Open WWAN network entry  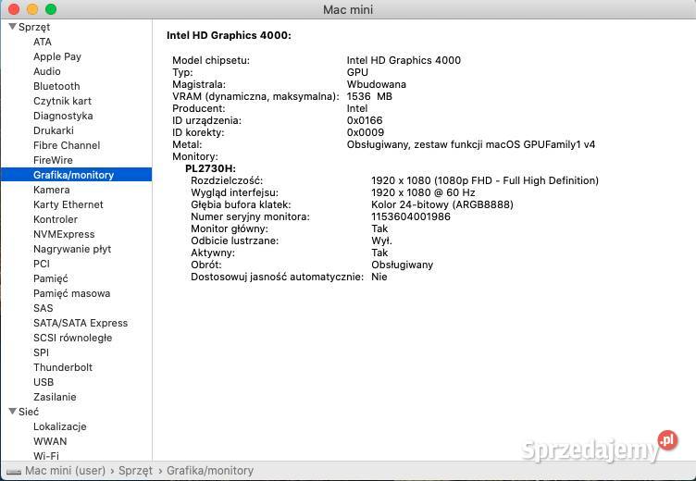[x=50, y=441]
